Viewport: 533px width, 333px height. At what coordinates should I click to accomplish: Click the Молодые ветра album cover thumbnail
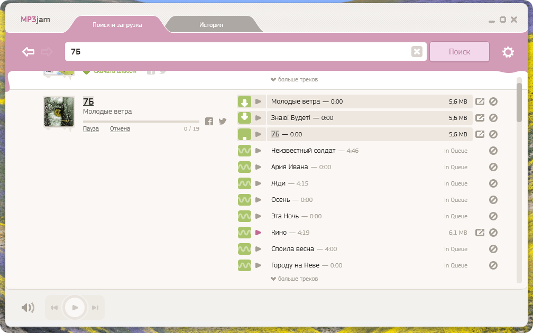click(x=59, y=112)
